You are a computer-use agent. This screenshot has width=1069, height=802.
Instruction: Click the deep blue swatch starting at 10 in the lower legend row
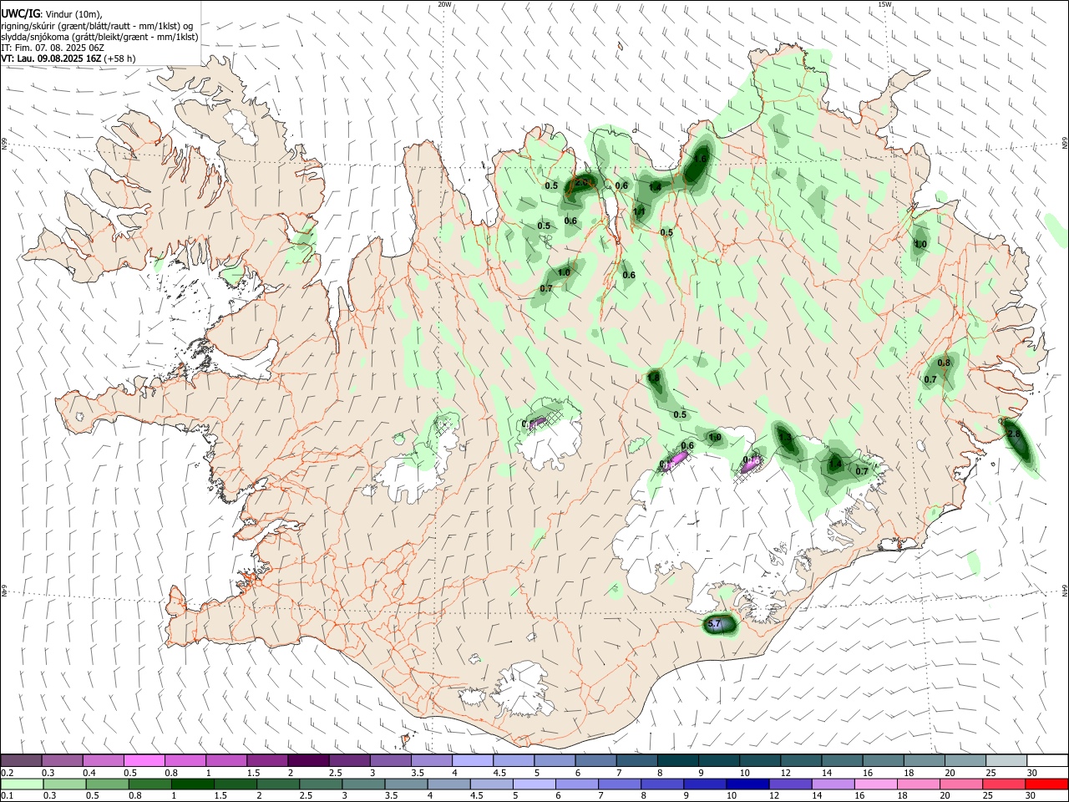pos(747,784)
